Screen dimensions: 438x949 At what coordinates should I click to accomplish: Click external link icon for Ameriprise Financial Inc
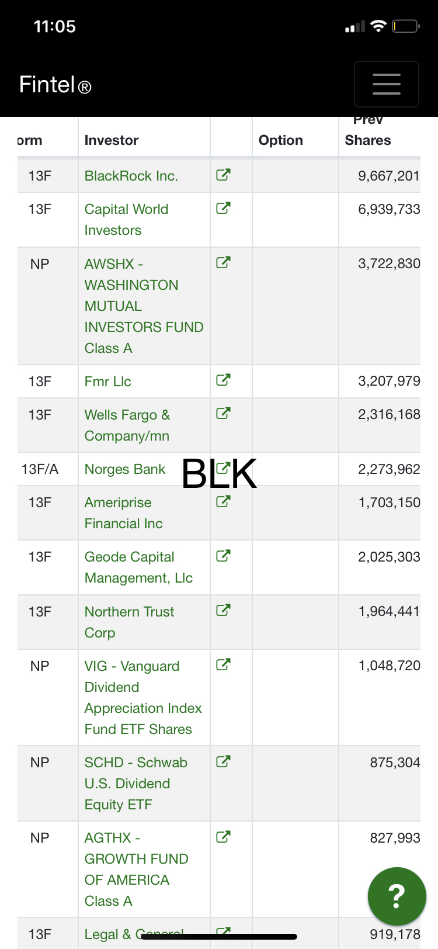(223, 501)
